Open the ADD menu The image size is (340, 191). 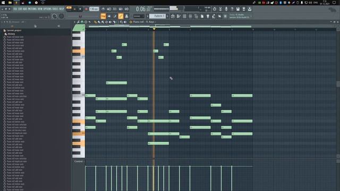click(25, 9)
